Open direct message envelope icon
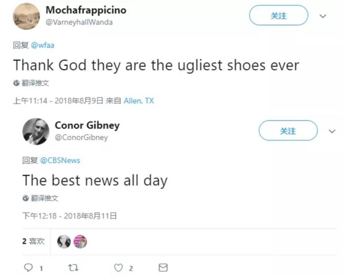This screenshot has width=343, height=276. pyautogui.click(x=163, y=267)
